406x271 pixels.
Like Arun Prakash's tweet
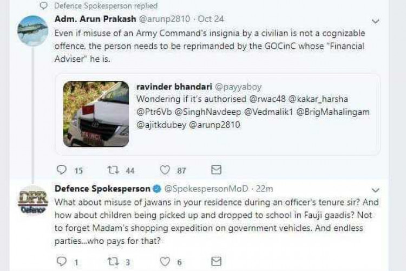(167, 170)
